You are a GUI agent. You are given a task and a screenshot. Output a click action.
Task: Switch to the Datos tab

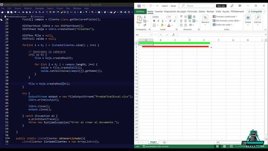coord(202,11)
